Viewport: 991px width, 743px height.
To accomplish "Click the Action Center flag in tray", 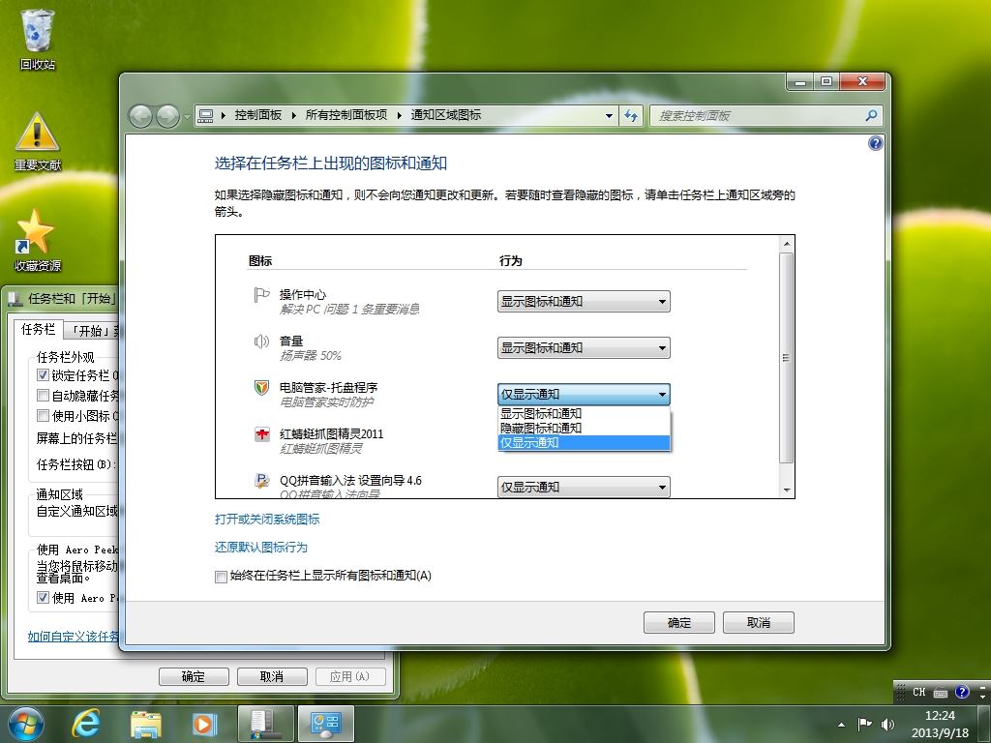I will point(864,724).
